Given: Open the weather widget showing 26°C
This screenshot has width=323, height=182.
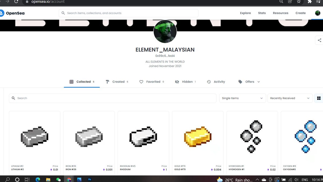Looking at the screenshot, I should (234, 180).
